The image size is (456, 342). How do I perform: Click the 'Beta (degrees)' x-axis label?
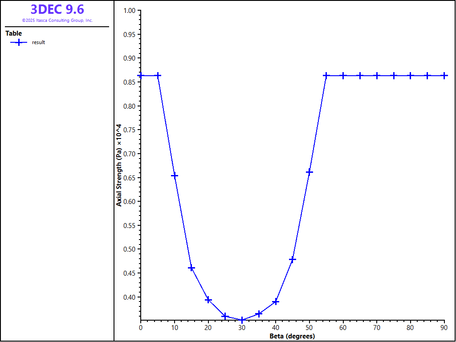point(292,336)
